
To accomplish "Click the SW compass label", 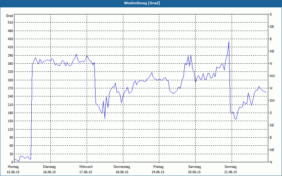I will (x=272, y=101).
